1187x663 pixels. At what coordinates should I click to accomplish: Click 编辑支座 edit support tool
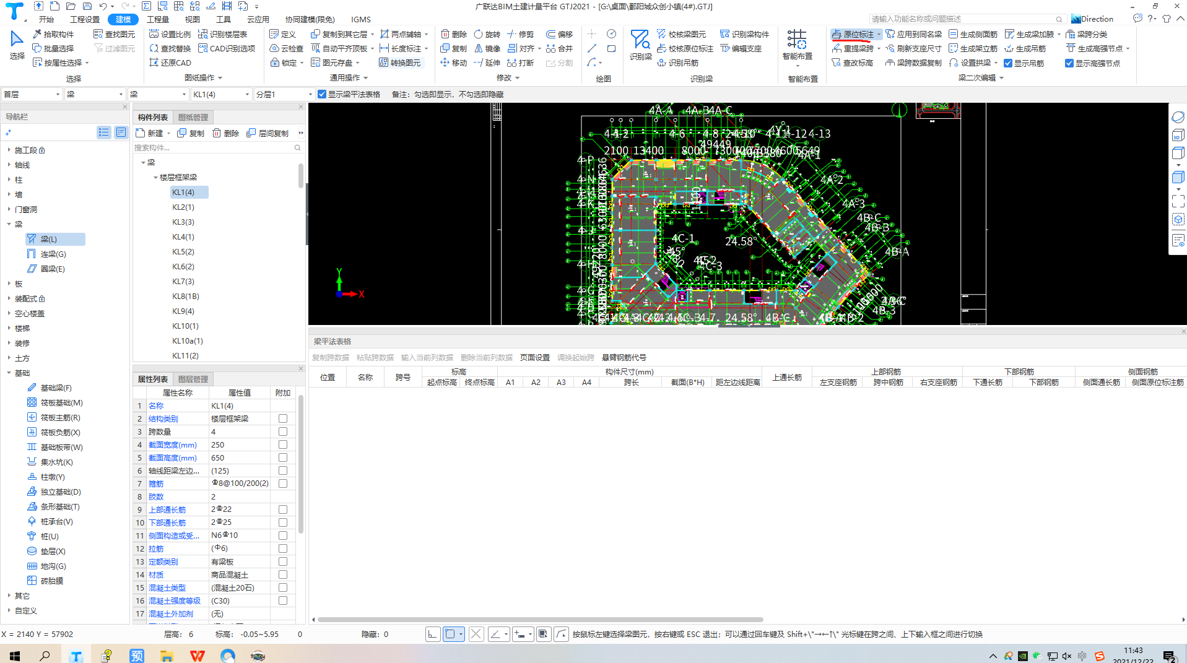(x=741, y=48)
